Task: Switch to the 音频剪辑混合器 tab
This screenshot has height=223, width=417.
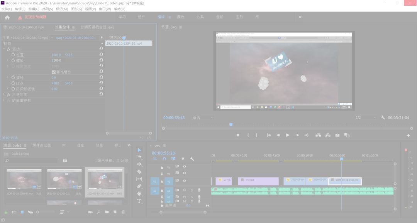Action: pyautogui.click(x=97, y=27)
